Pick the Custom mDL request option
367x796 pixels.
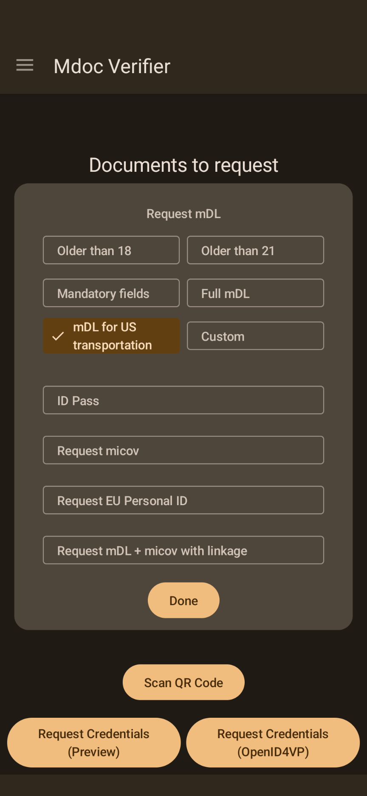pyautogui.click(x=255, y=336)
